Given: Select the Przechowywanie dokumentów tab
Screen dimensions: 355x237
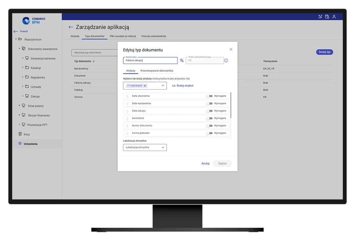Looking at the screenshot, I should (157, 71).
